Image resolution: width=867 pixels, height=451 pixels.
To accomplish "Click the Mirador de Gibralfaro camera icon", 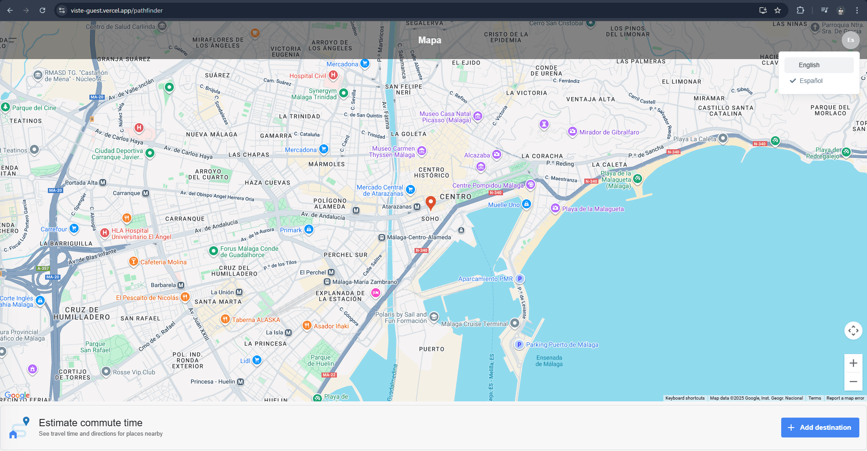I will click(572, 132).
